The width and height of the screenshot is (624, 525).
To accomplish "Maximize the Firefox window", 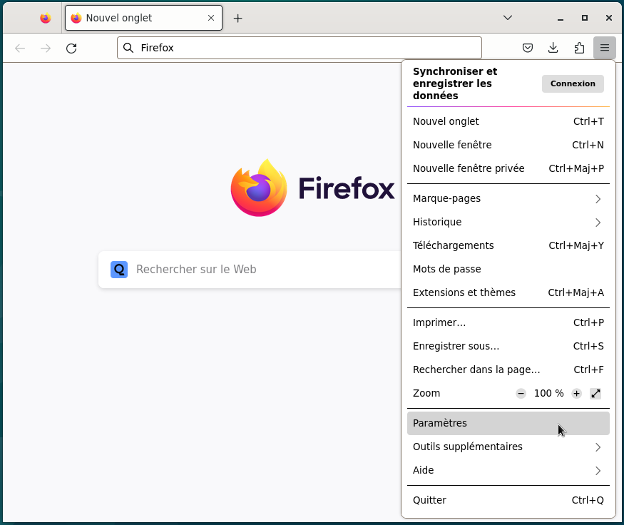I will (x=585, y=18).
